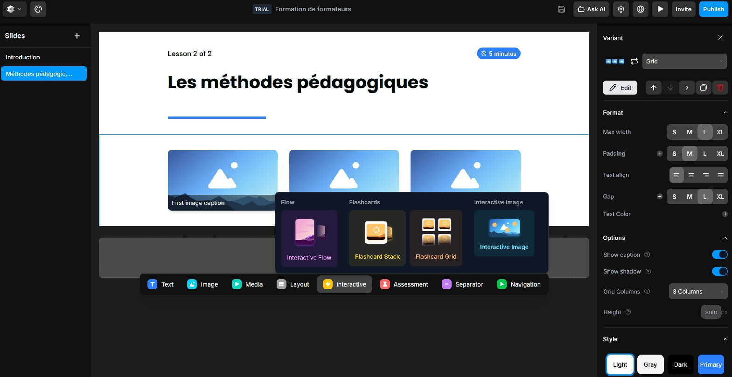Image resolution: width=732 pixels, height=377 pixels.
Task: Open Show caption help icon
Action: [x=647, y=254]
